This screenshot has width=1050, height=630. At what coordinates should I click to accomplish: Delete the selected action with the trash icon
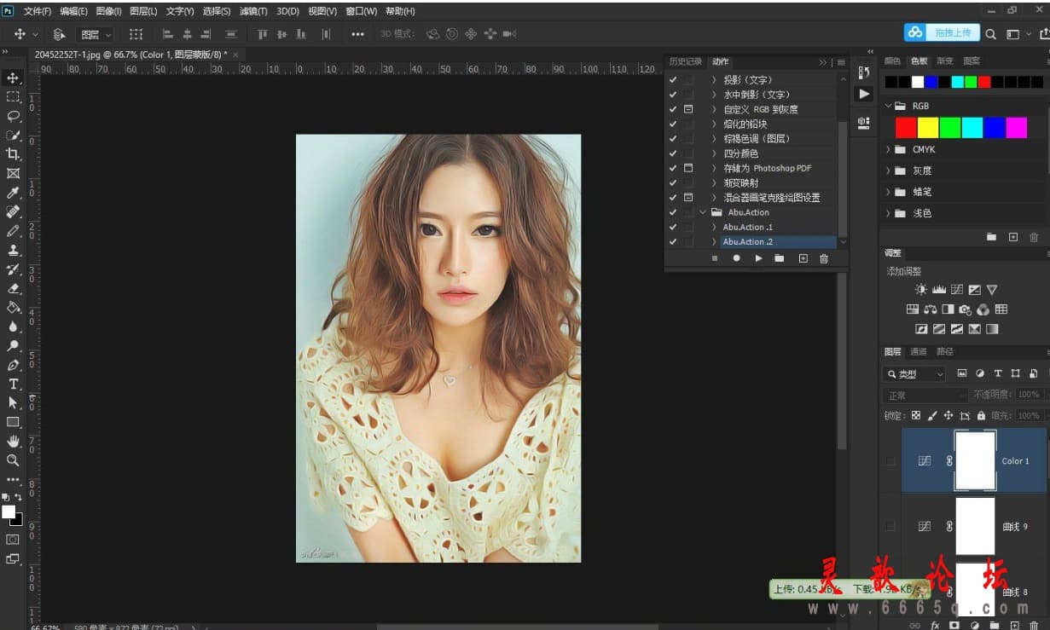pyautogui.click(x=824, y=258)
